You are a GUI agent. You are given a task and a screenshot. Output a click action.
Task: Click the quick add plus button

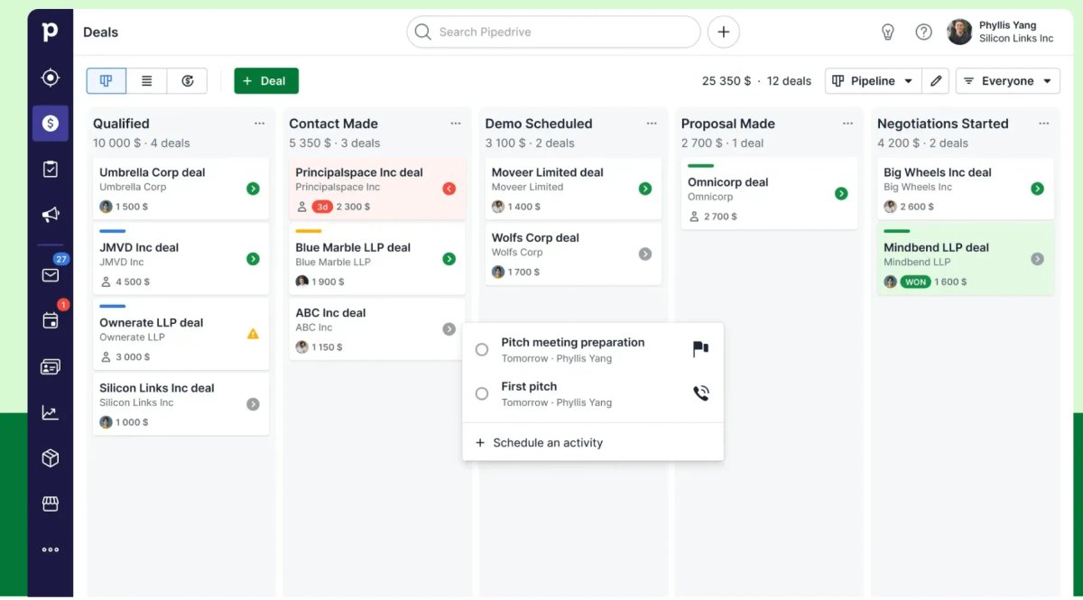(723, 32)
